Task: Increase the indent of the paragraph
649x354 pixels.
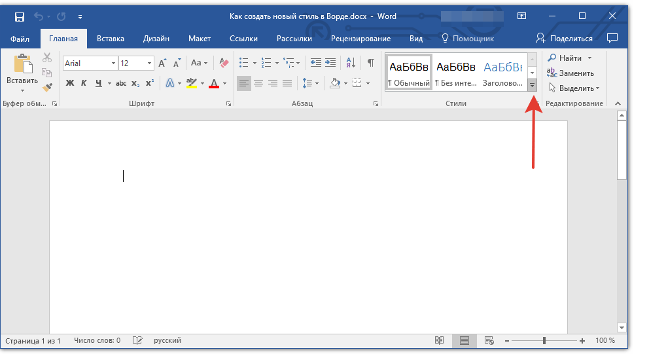Action: click(330, 63)
